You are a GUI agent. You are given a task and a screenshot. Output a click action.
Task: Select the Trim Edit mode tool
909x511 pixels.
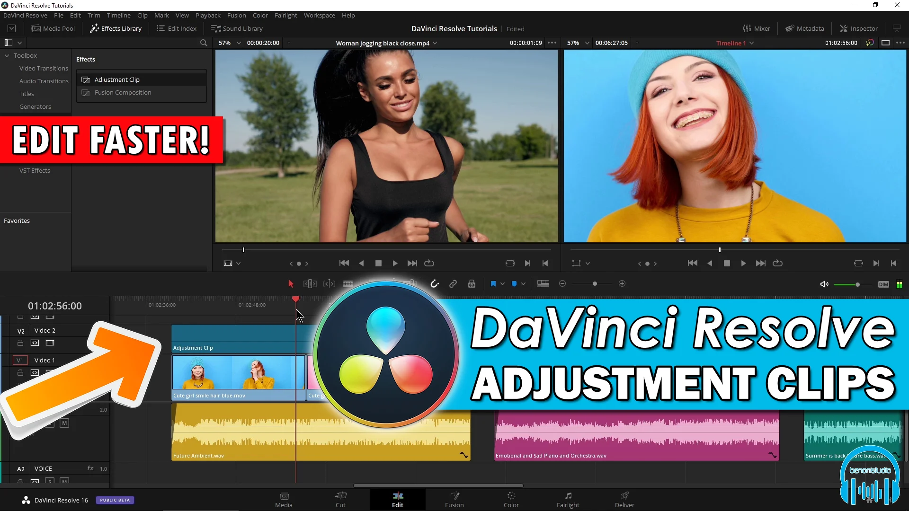[310, 283]
